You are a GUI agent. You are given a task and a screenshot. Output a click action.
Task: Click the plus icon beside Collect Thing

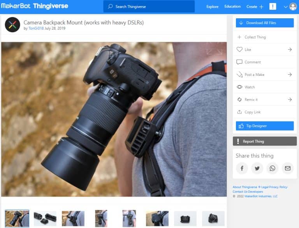[x=239, y=37]
